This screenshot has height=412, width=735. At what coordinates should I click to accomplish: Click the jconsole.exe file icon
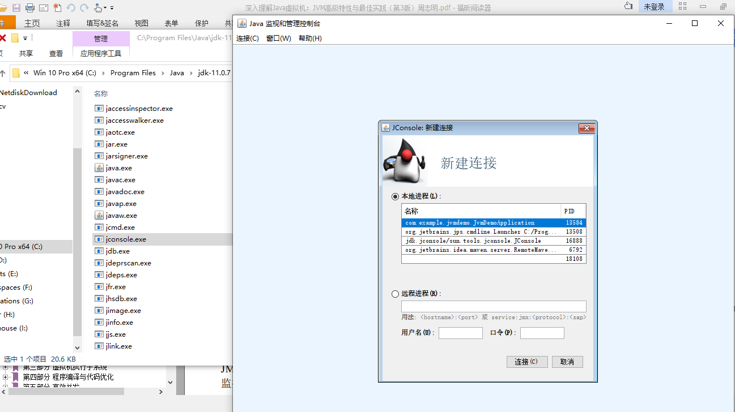pyautogui.click(x=99, y=239)
